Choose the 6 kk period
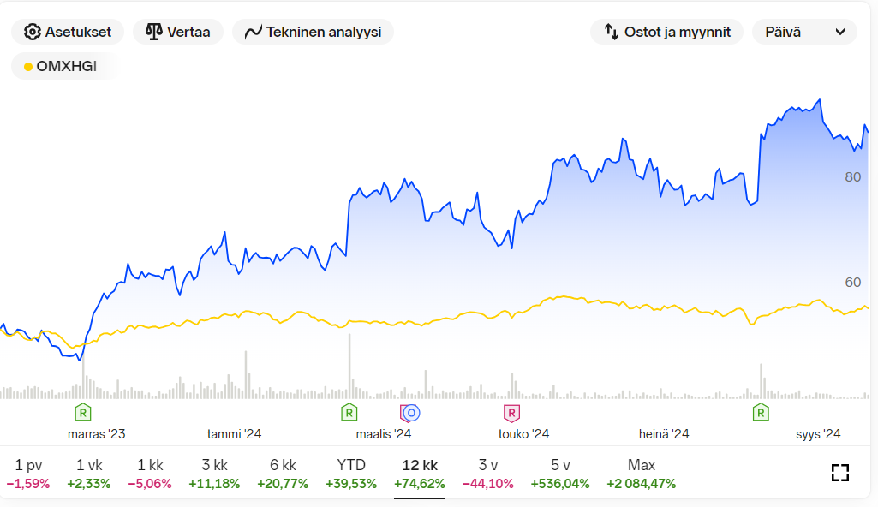 click(283, 474)
